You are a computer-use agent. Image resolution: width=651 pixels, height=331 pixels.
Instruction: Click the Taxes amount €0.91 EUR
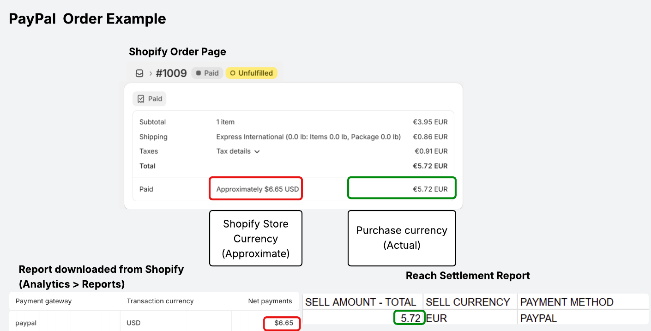[x=430, y=151]
